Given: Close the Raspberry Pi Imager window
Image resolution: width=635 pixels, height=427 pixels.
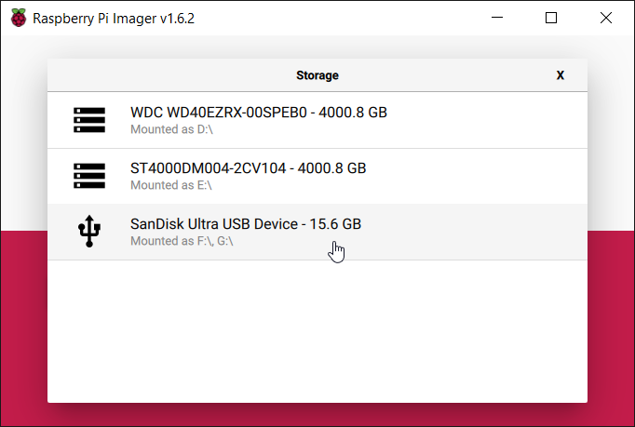Looking at the screenshot, I should tap(605, 18).
